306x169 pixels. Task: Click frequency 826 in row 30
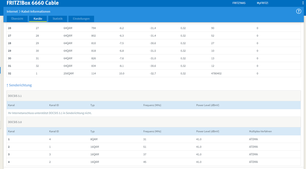(93, 58)
